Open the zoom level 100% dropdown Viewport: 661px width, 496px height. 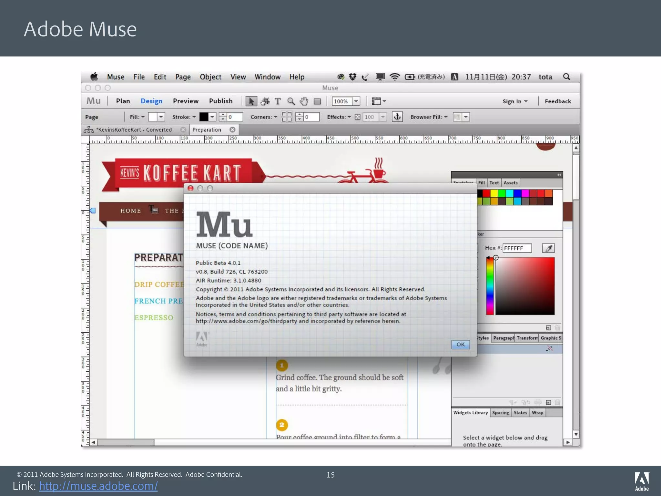[x=356, y=101]
